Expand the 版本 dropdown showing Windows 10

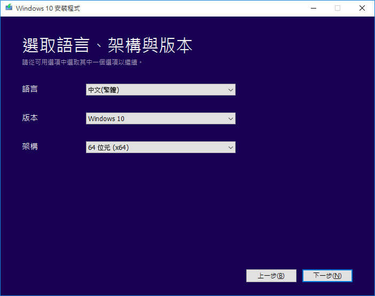(x=160, y=118)
